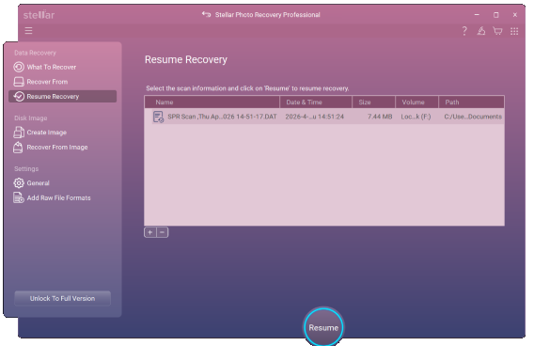Click the Recover From drive icon
The height and width of the screenshot is (346, 534).
pos(19,82)
